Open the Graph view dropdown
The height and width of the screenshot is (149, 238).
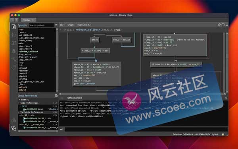pos(71,25)
